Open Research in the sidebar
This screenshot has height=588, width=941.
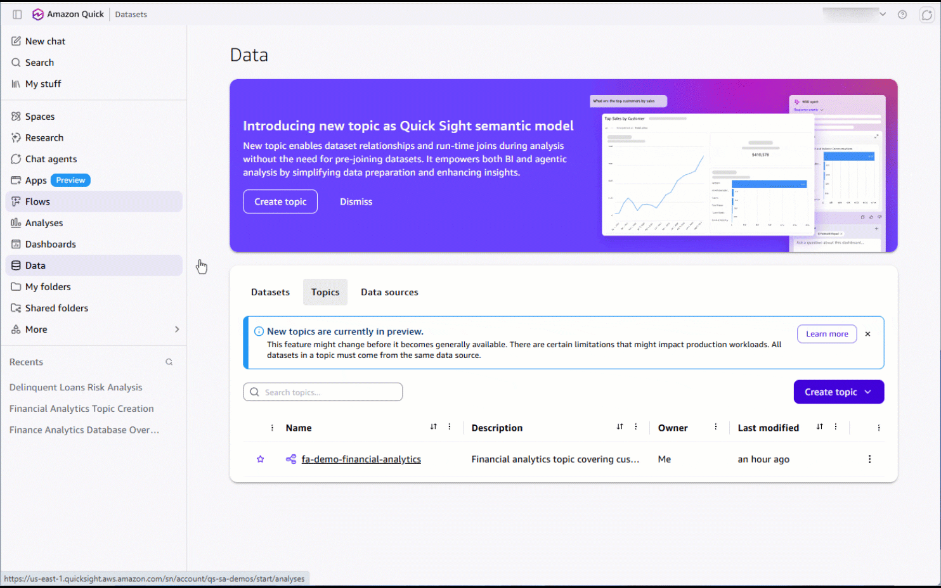click(x=94, y=137)
